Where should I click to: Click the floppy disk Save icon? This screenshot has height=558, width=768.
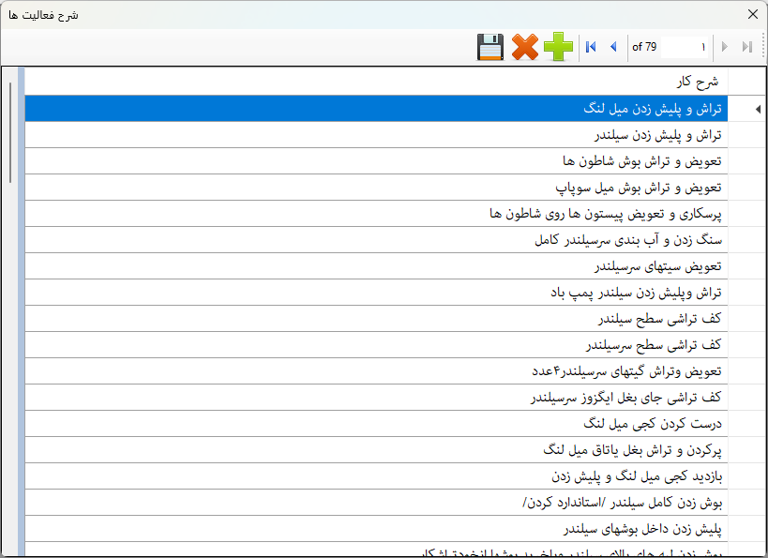pos(490,47)
